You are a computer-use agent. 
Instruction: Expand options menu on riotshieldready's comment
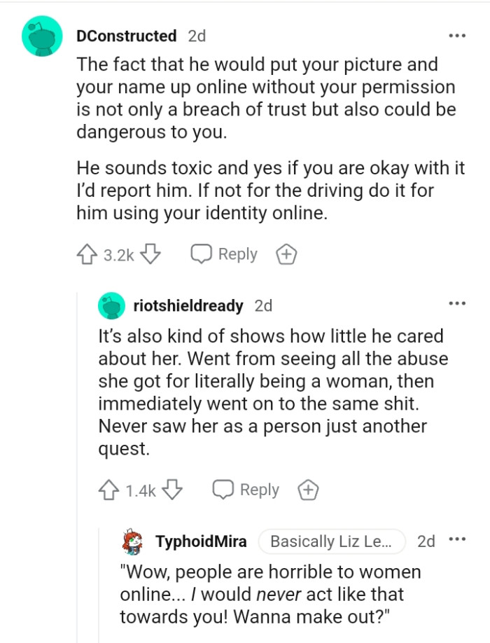pyautogui.click(x=458, y=303)
